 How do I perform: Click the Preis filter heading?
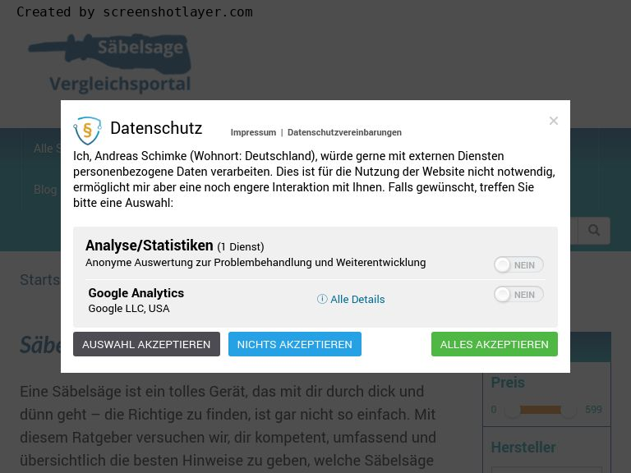(508, 383)
